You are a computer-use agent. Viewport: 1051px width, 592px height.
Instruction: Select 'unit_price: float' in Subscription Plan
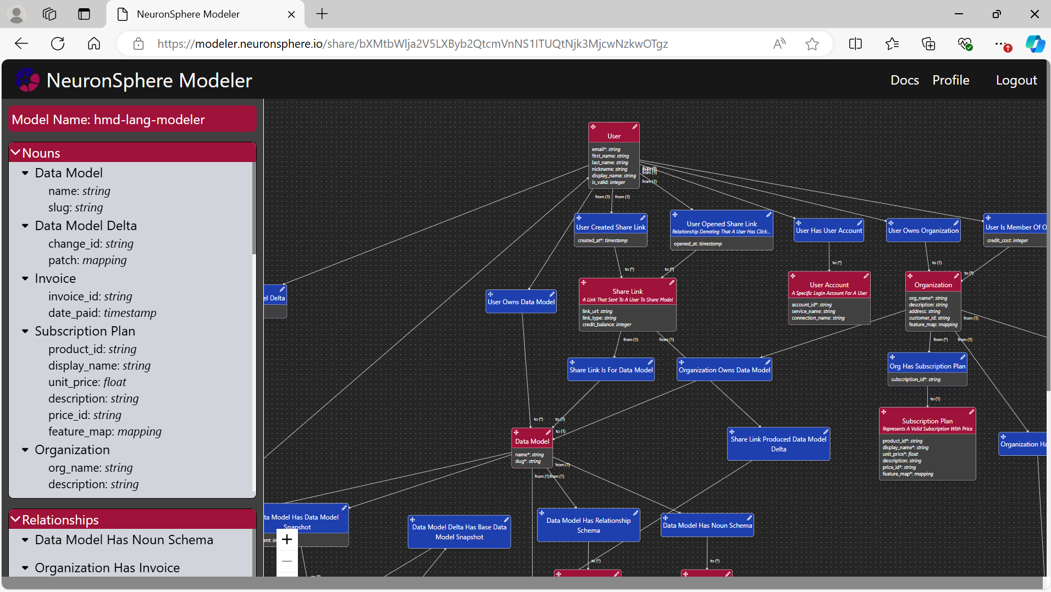tap(87, 382)
